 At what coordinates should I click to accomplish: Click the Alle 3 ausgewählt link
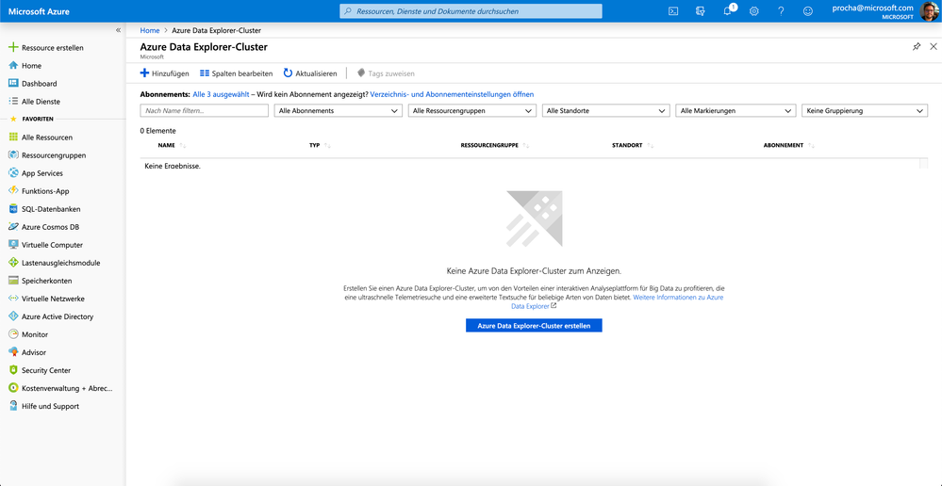(x=221, y=94)
